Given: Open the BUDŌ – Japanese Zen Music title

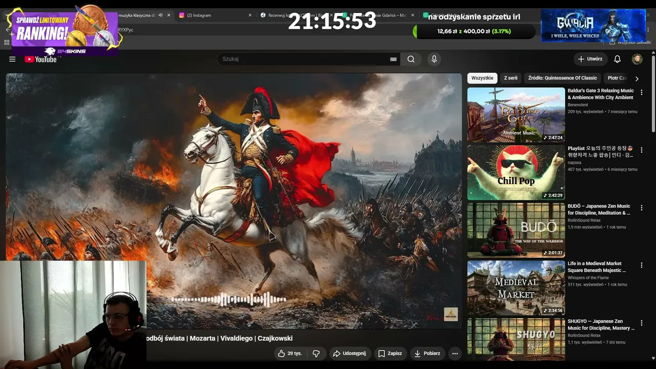Looking at the screenshot, I should click(599, 209).
